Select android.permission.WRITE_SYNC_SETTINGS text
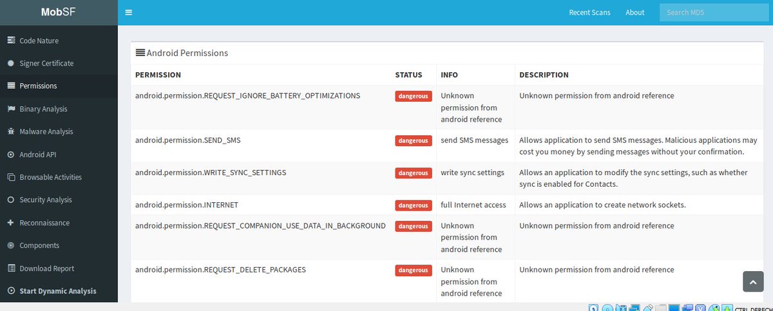 point(211,173)
